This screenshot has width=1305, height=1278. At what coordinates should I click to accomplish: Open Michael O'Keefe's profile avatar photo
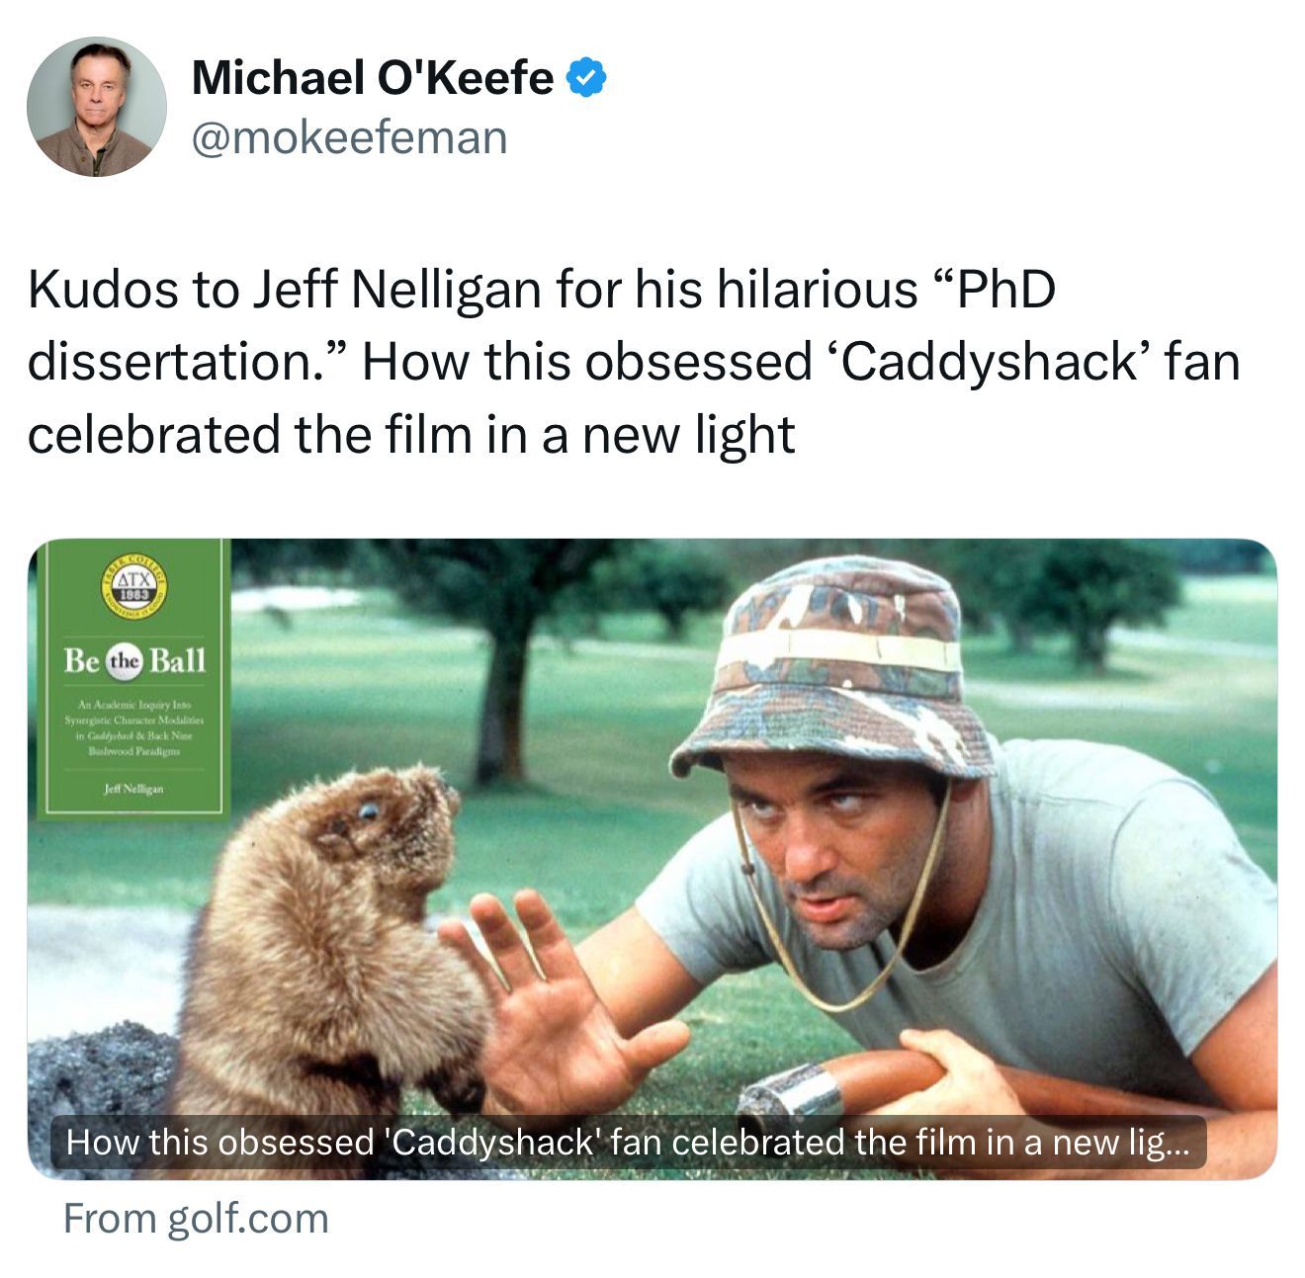[x=96, y=107]
